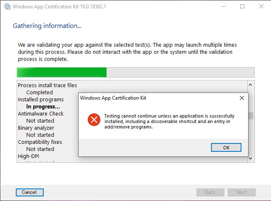Select the 'High-DPI' row
Screen dimensions: 271x201
pyautogui.click(x=29, y=156)
